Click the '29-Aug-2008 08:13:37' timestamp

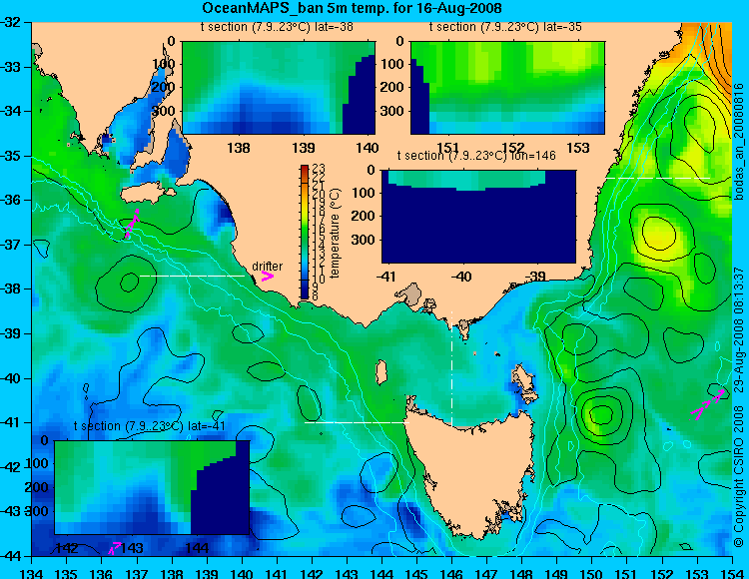739,328
